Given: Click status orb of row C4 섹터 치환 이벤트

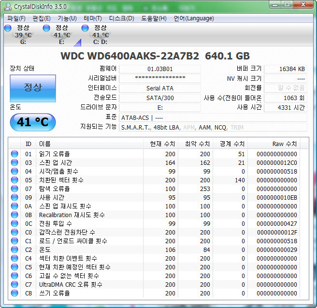Looking at the screenshot, I should click(14, 258).
